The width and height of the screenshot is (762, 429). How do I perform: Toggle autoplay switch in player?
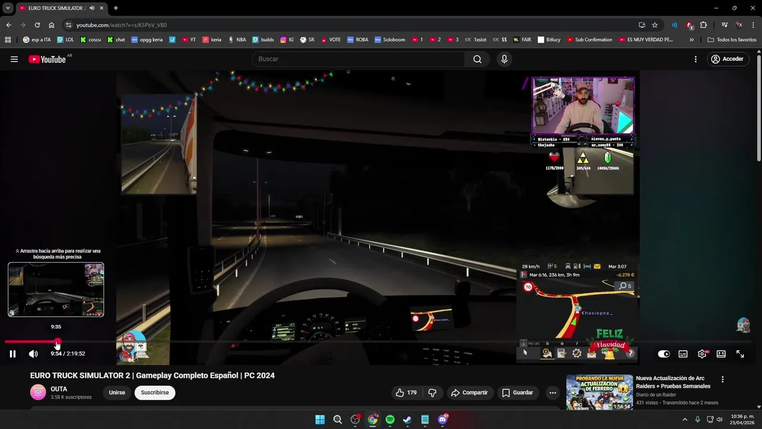point(664,354)
